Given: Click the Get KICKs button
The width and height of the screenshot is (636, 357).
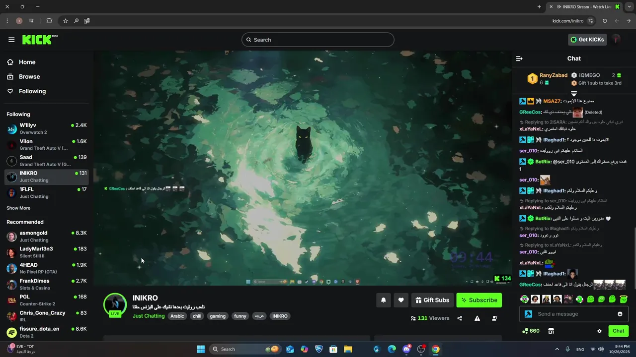Looking at the screenshot, I should [x=587, y=40].
